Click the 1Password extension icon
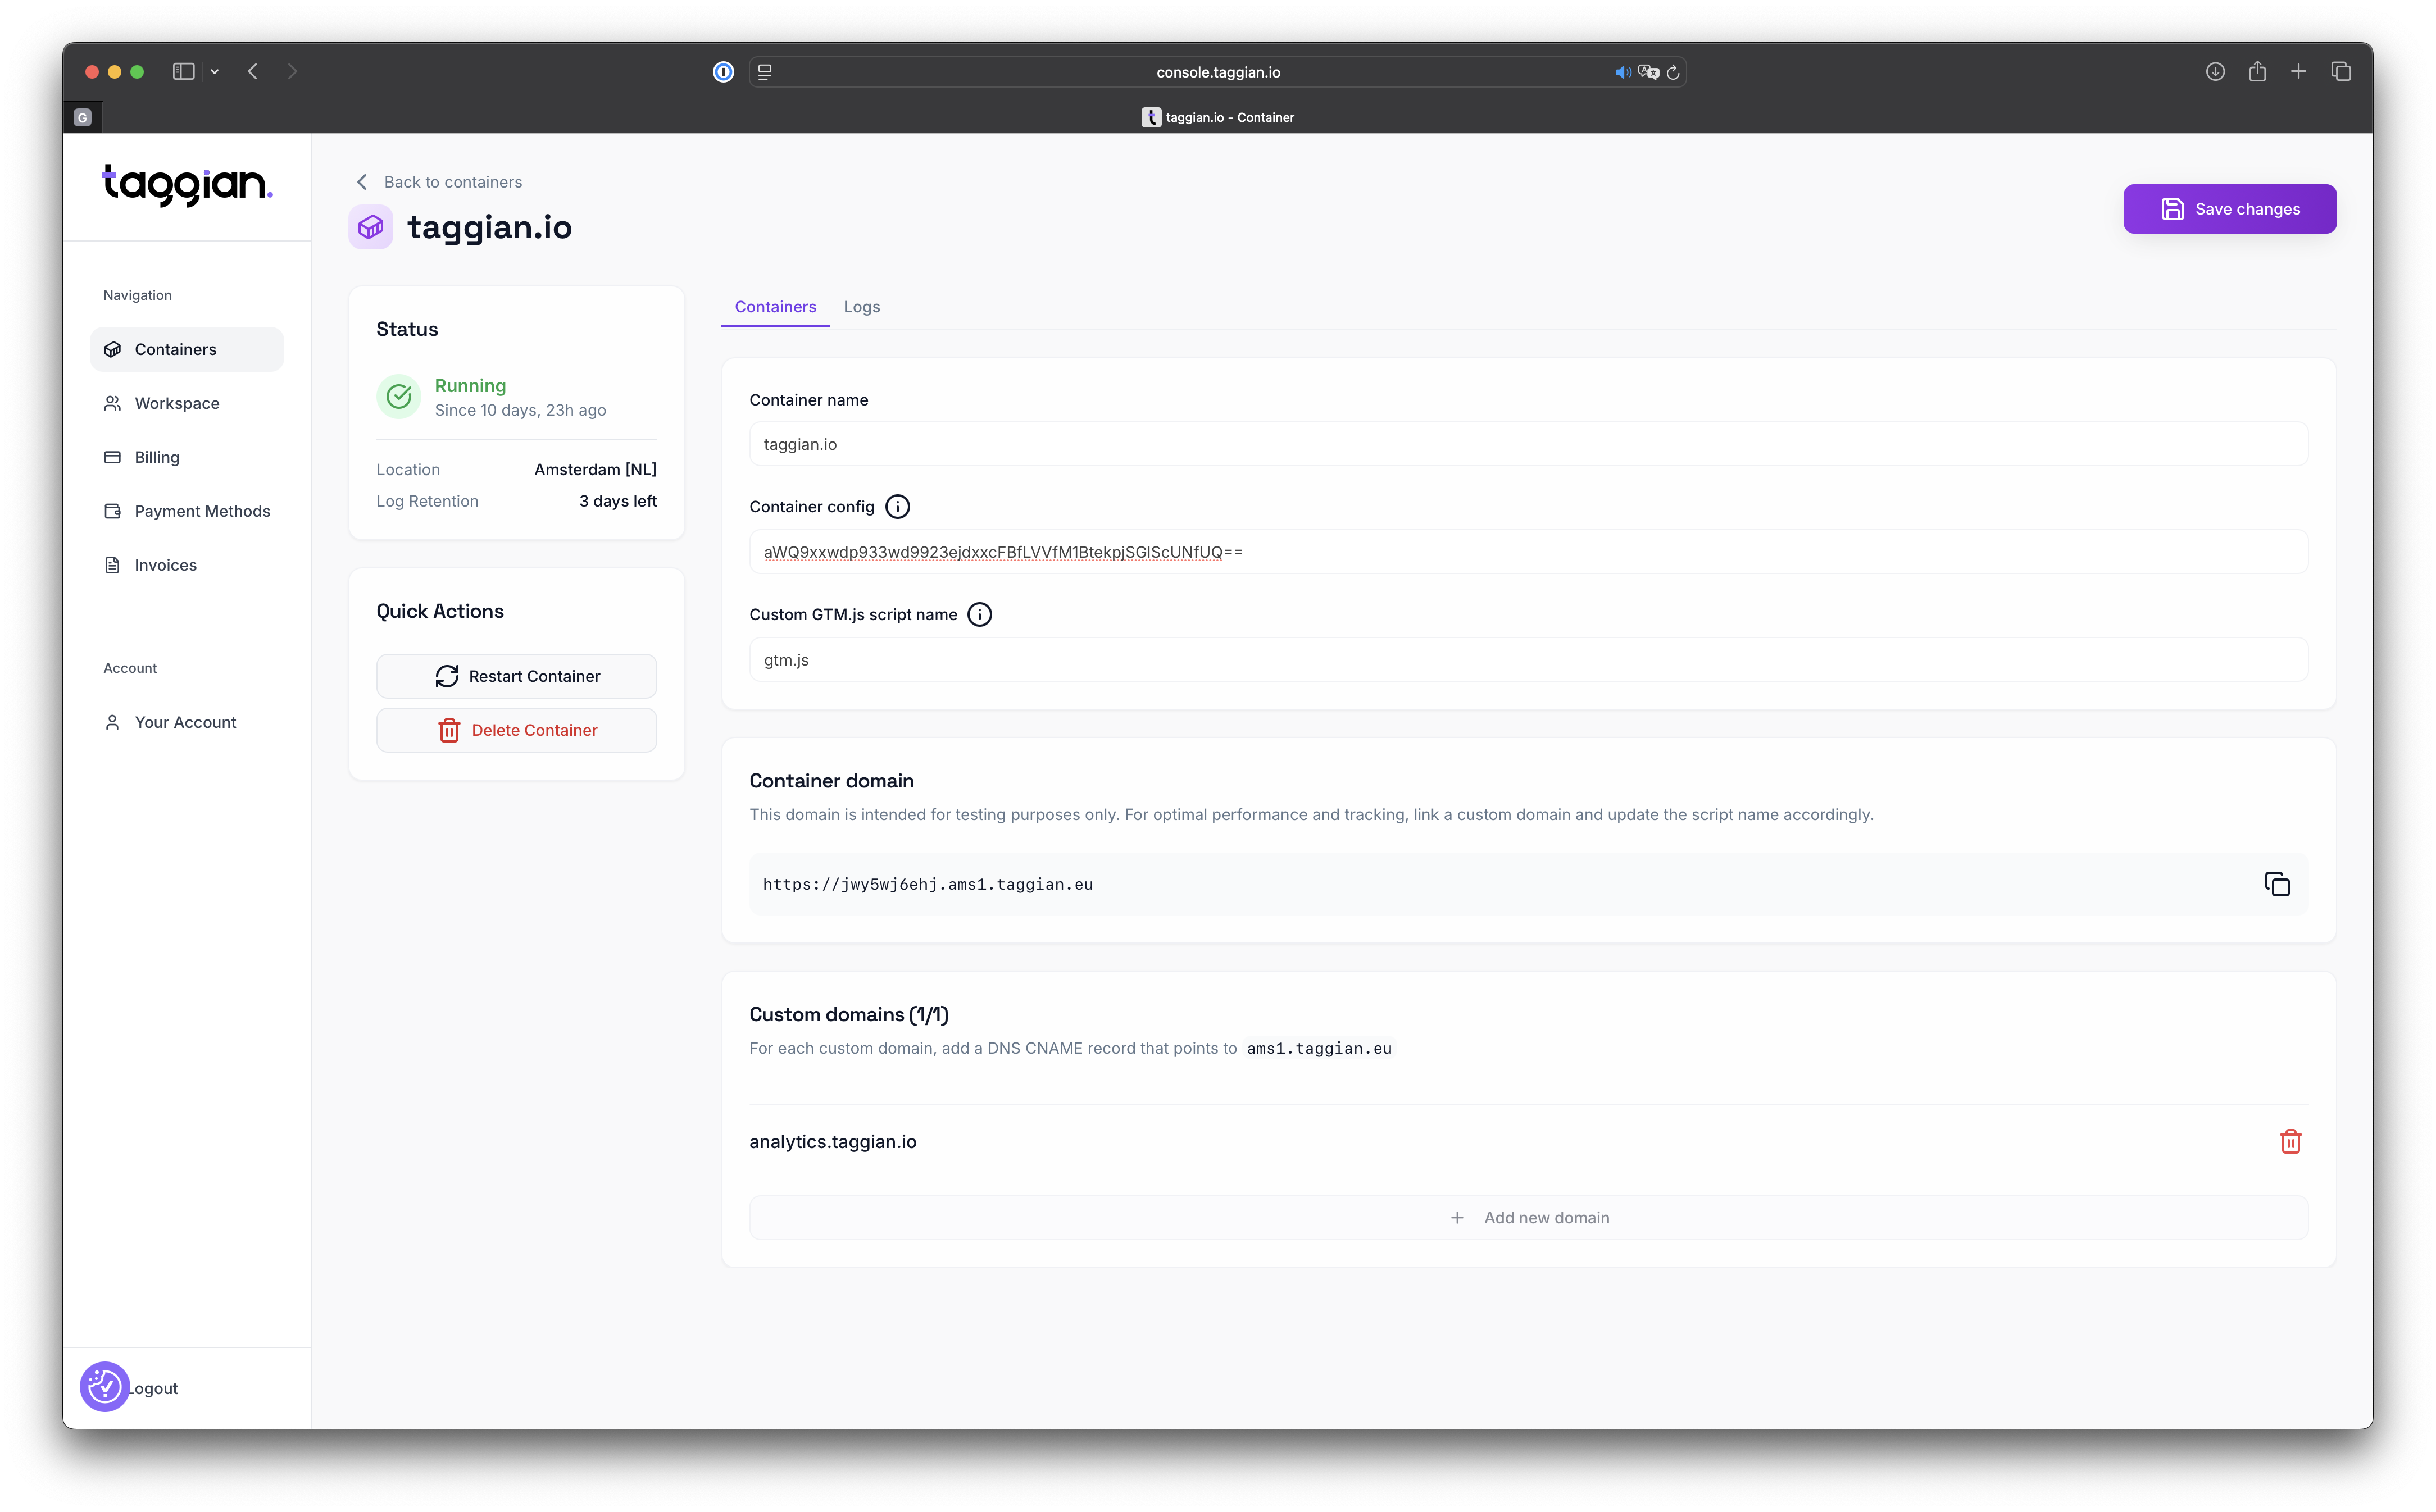 click(x=723, y=72)
